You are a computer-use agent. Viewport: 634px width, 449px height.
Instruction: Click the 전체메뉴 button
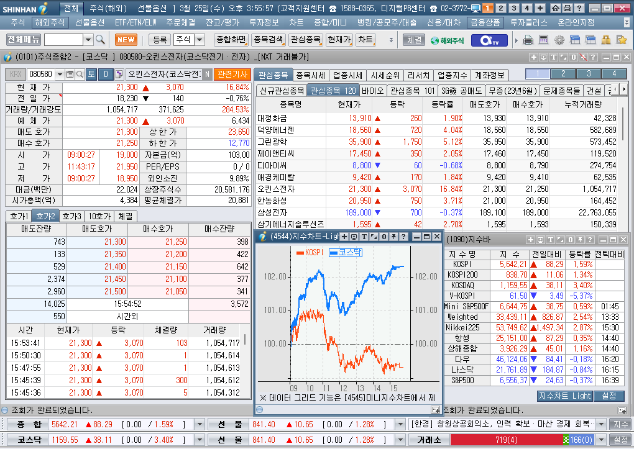(x=24, y=40)
